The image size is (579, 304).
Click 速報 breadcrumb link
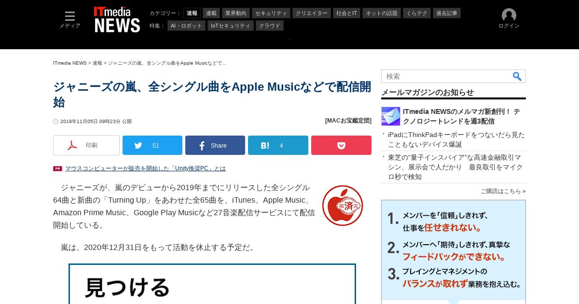click(x=97, y=63)
